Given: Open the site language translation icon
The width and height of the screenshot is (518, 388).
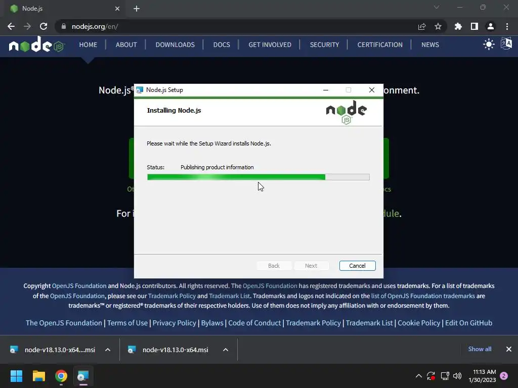Looking at the screenshot, I should tap(506, 43).
